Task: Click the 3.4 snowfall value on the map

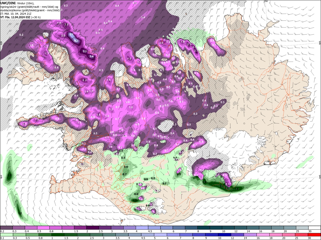Action: click(x=92, y=56)
